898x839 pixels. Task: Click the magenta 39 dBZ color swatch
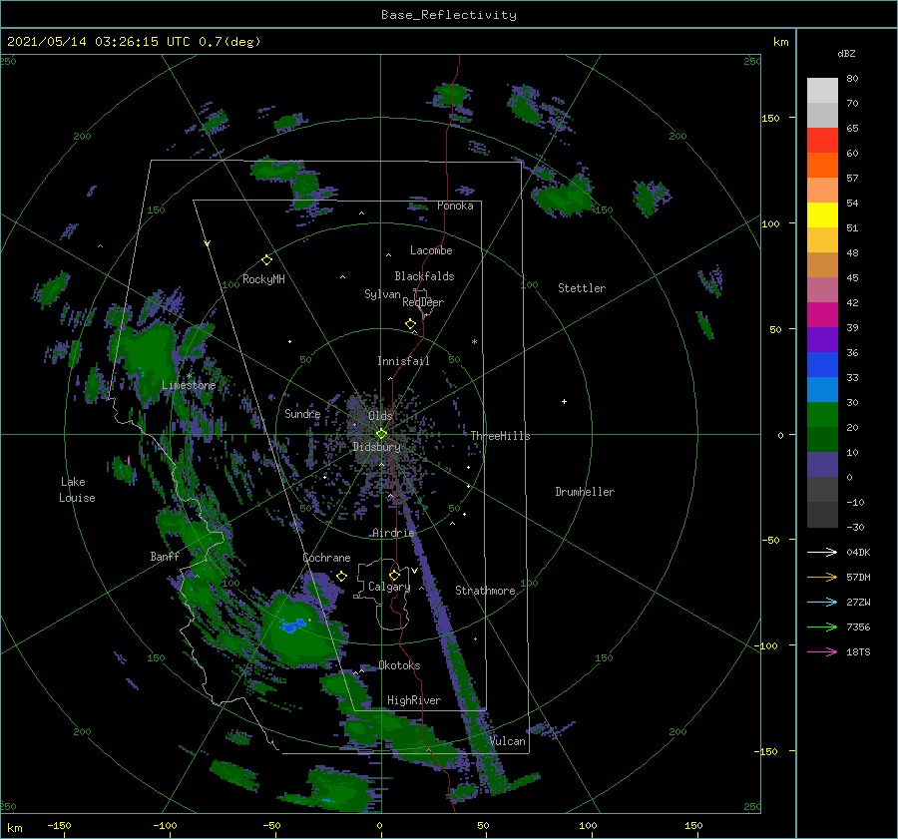coord(822,315)
